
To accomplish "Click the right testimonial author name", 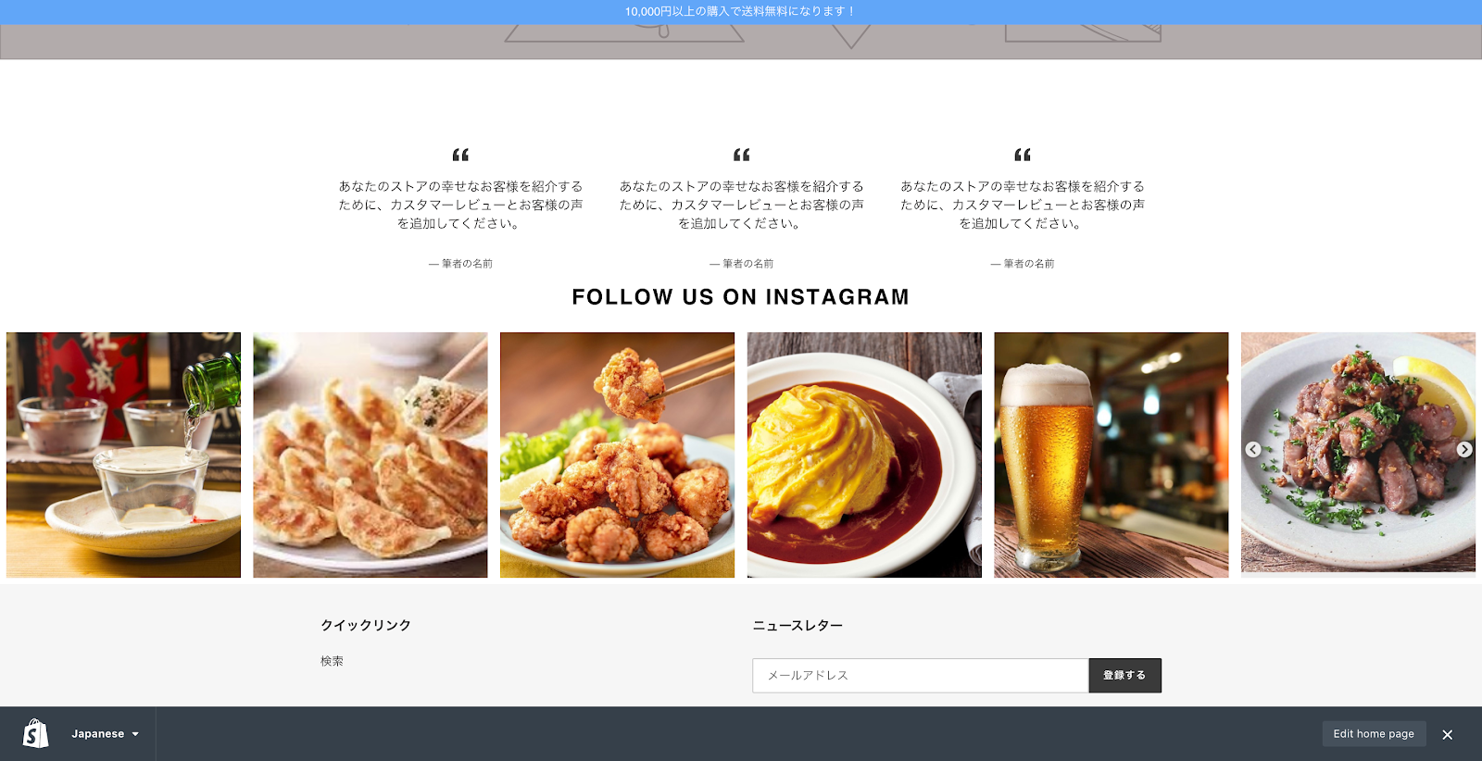I will coord(1023,264).
